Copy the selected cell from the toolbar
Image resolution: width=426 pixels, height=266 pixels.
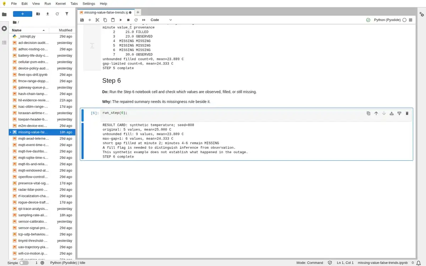pyautogui.click(x=105, y=20)
